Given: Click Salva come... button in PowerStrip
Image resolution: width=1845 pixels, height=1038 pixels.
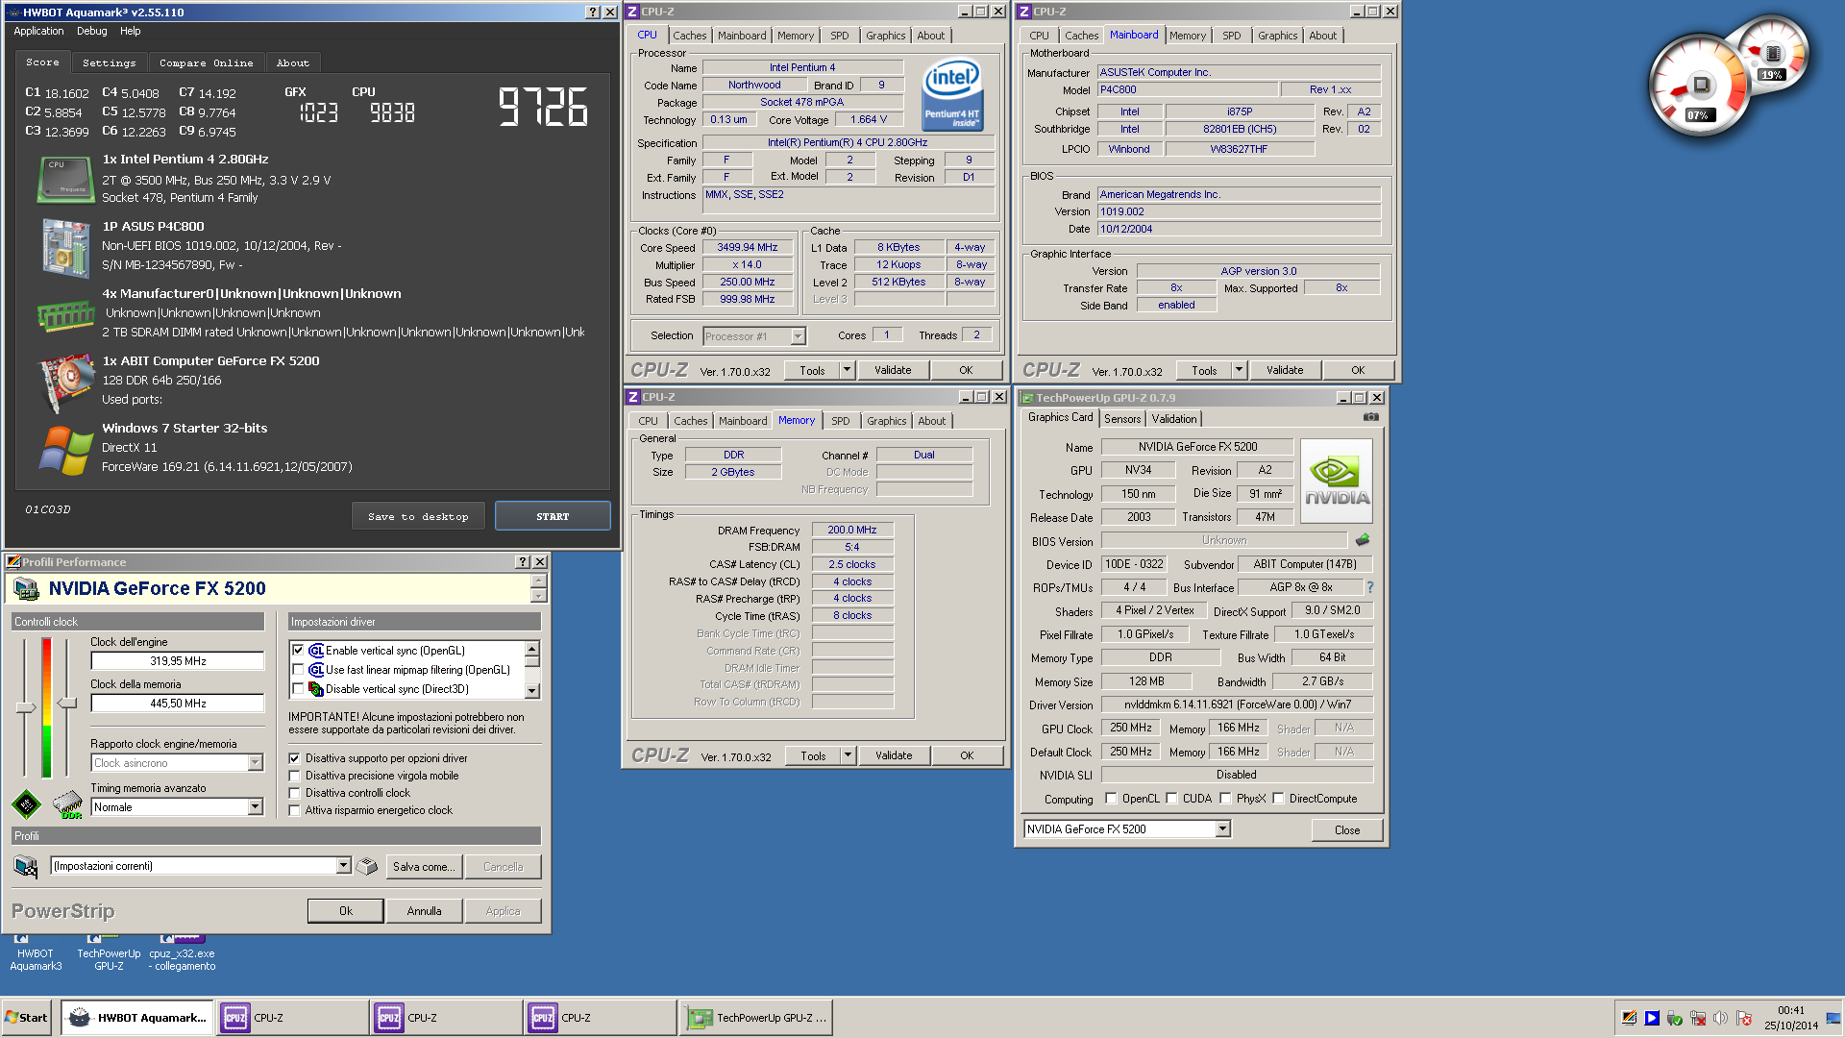Looking at the screenshot, I should tap(424, 867).
